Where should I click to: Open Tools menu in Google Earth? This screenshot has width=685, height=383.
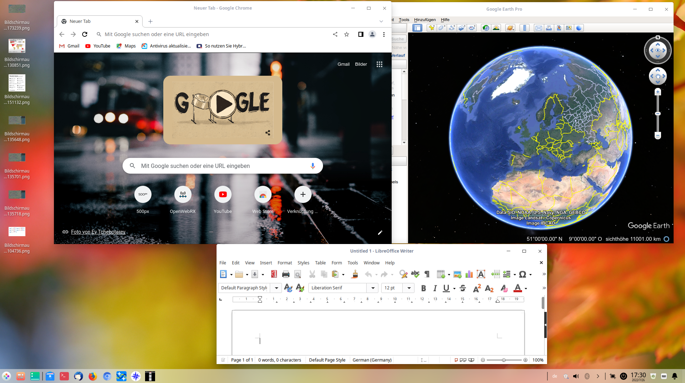pos(404,20)
